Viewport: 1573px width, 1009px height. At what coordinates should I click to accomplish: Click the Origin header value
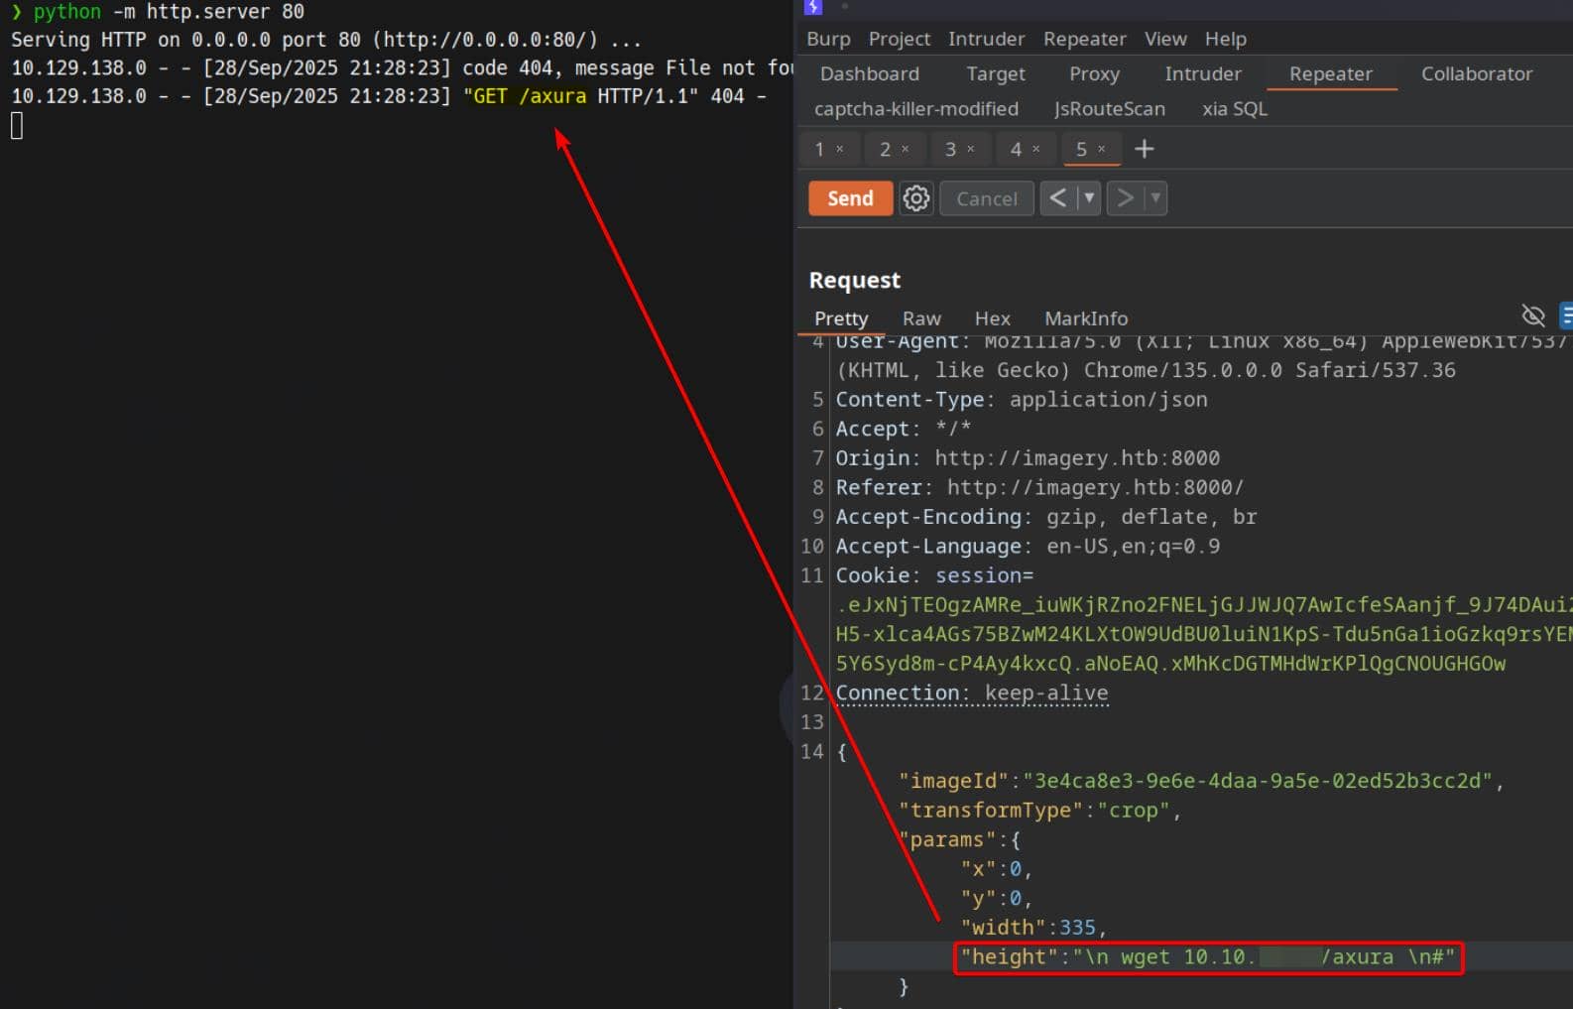coord(1077,458)
